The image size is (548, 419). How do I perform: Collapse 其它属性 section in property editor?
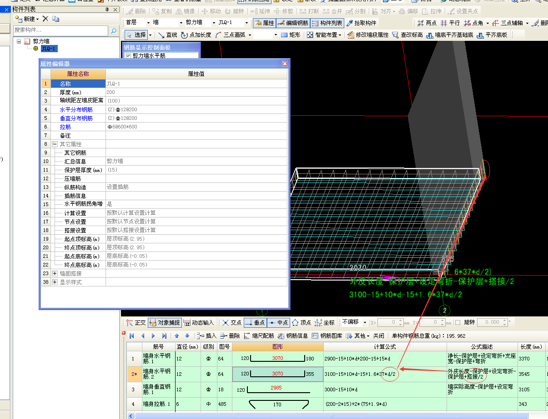[55, 144]
